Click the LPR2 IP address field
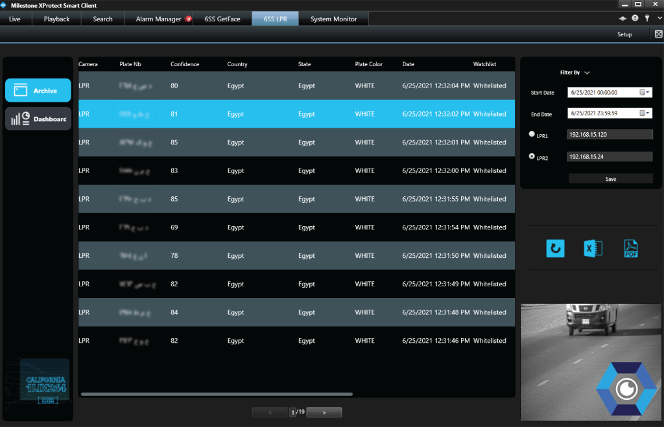Image resolution: width=664 pixels, height=427 pixels. pos(610,157)
